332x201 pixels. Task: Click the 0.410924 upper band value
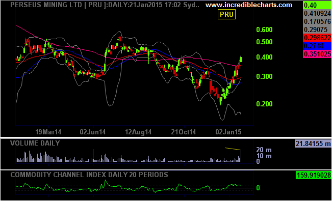(x=317, y=13)
